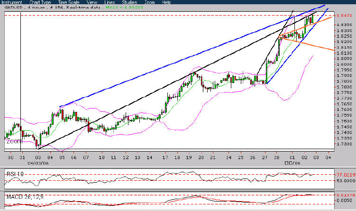The width and height of the screenshot is (356, 211).
Task: Click the 30 date axis label
Action: [x=10, y=157]
